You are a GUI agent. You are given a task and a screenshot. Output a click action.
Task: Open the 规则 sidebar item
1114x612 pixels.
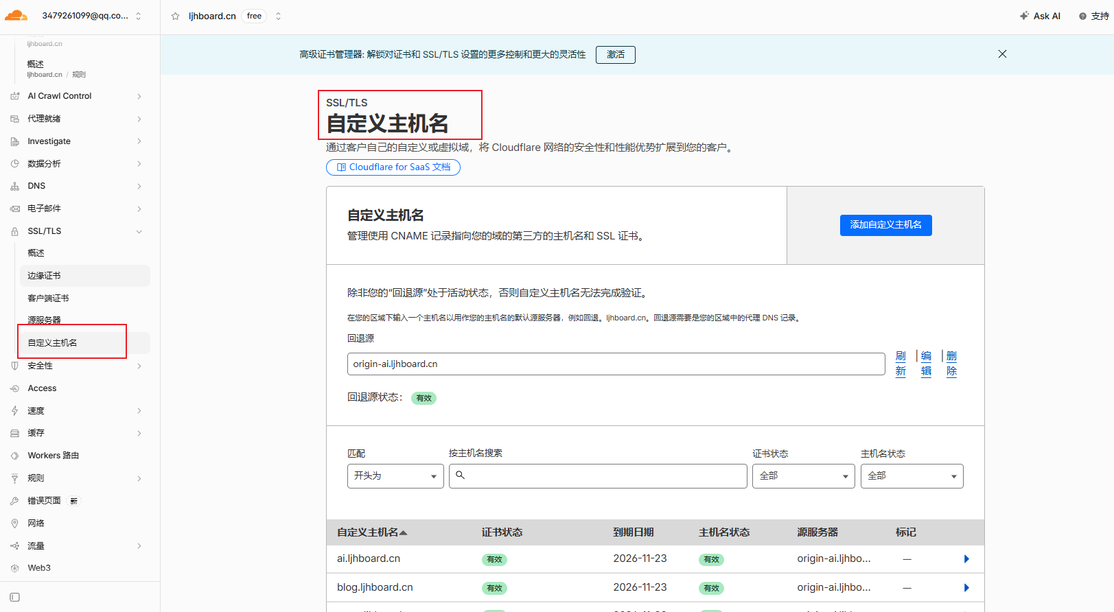[x=36, y=478]
